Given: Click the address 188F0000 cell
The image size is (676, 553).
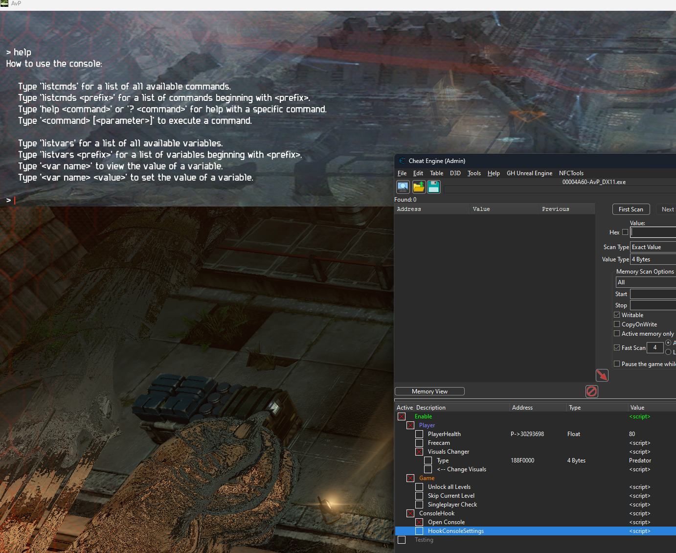Looking at the screenshot, I should (522, 461).
